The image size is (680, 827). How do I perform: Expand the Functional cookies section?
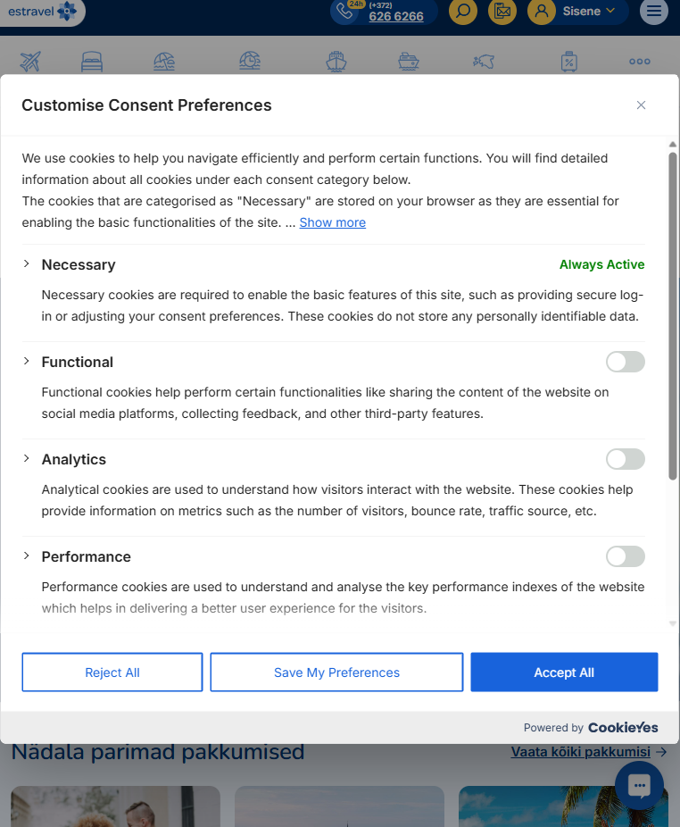(27, 362)
